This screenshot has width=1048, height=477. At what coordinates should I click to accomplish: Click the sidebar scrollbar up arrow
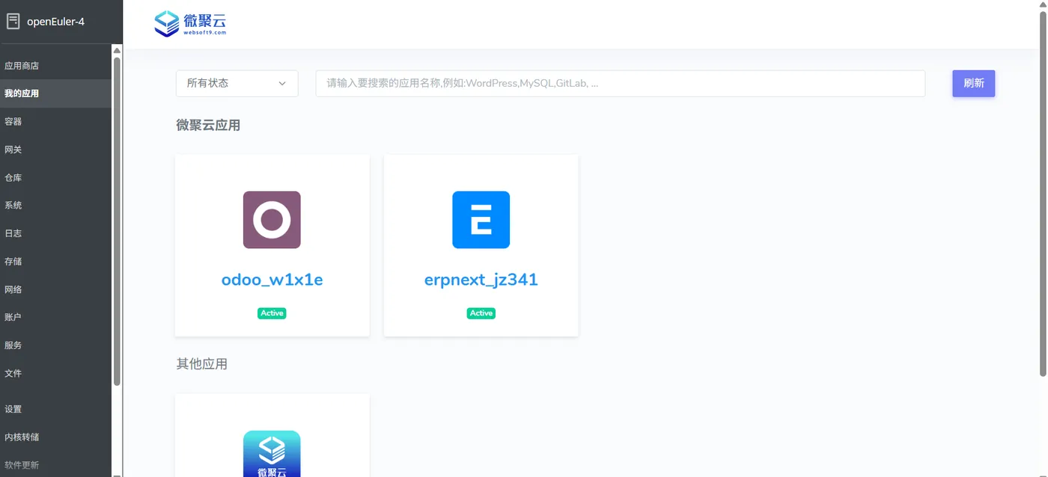(x=117, y=50)
